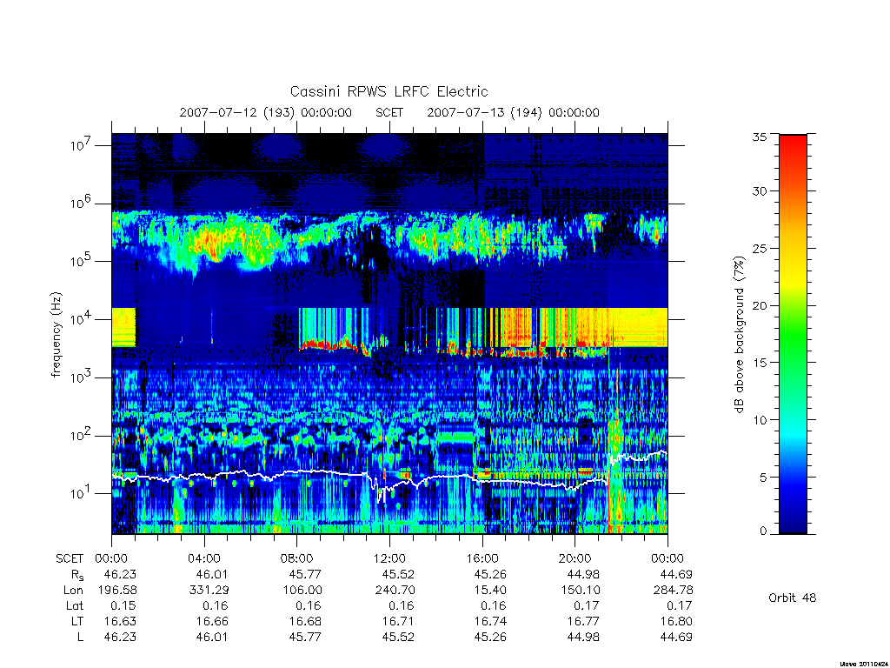The width and height of the screenshot is (890, 668).
Task: Click the 20:00 time tick label
Action: tap(575, 558)
